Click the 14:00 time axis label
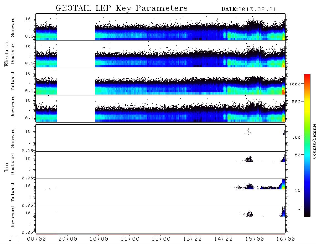 223,239
